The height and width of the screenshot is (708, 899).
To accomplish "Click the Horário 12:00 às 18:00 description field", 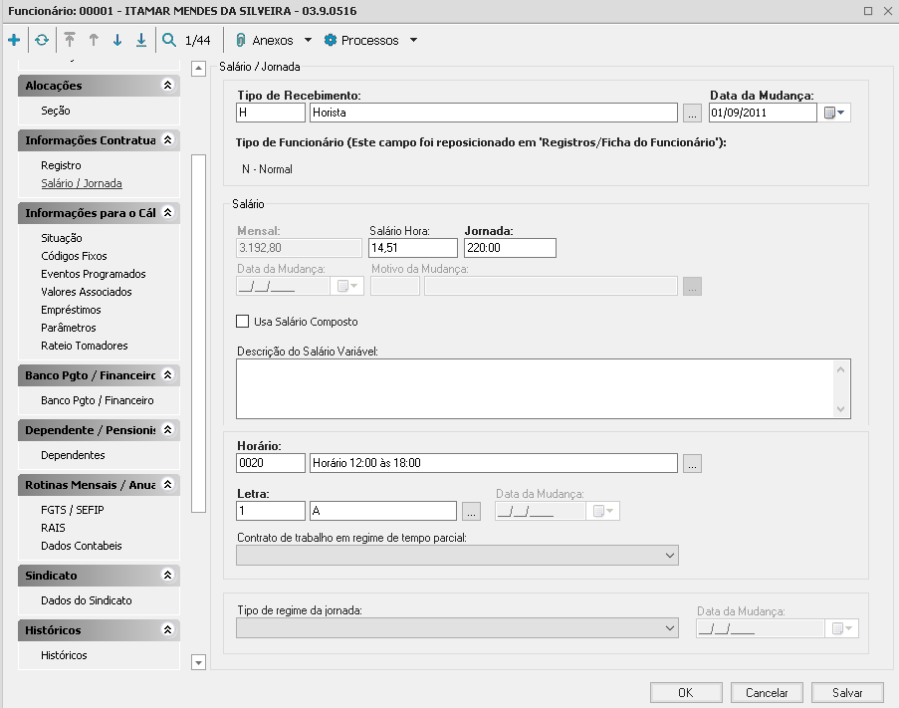I will coord(494,463).
